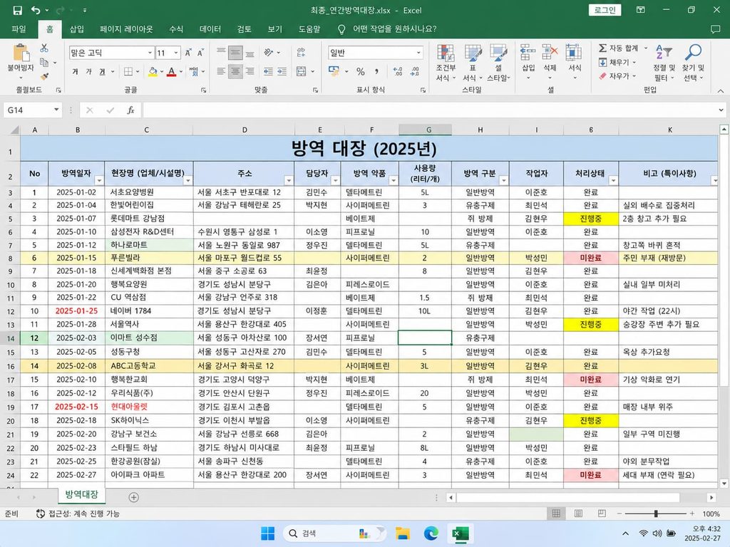The width and height of the screenshot is (730, 547).
Task: Open the number format dropdown (일반)
Action: coord(418,53)
